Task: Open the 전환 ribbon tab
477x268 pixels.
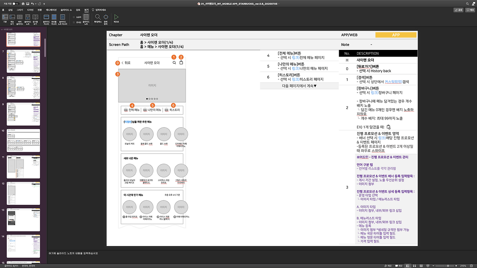Action: point(40,10)
